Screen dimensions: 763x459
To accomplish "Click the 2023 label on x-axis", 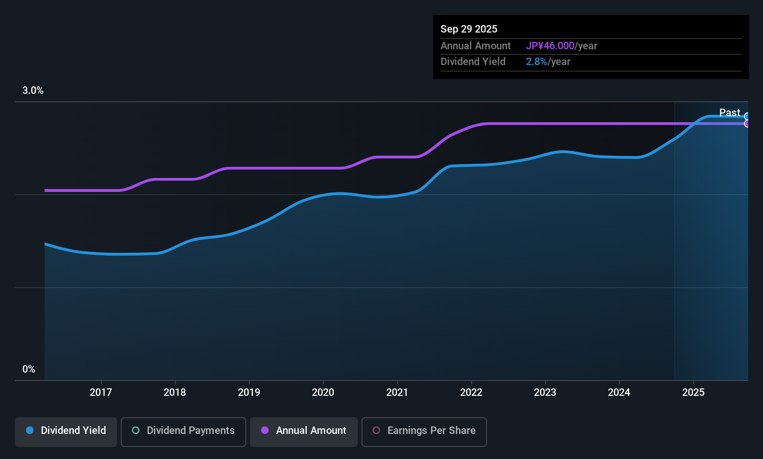I will tap(545, 392).
